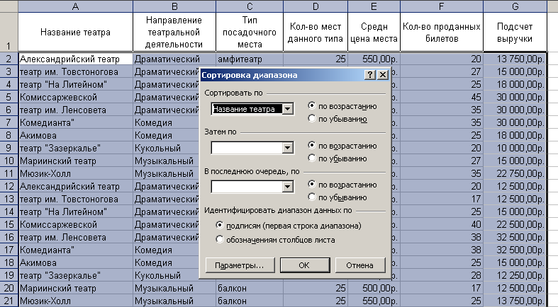Click cell 'театр им. Товстоногова' in row 3
Image resolution: width=558 pixels, height=307 pixels.
(x=75, y=71)
